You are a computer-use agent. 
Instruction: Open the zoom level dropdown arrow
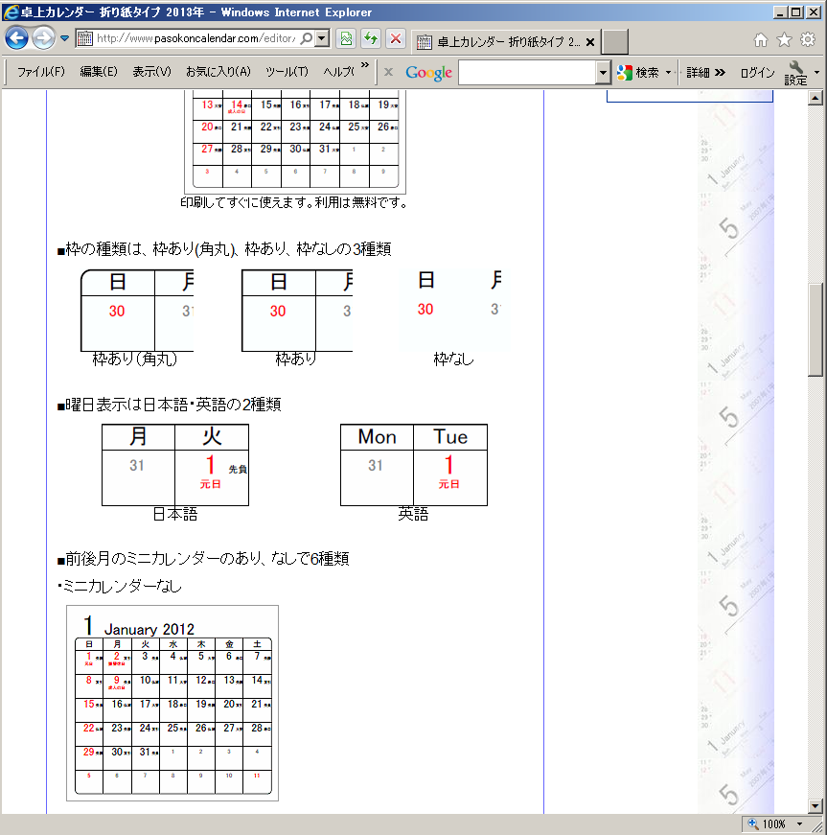[799, 824]
